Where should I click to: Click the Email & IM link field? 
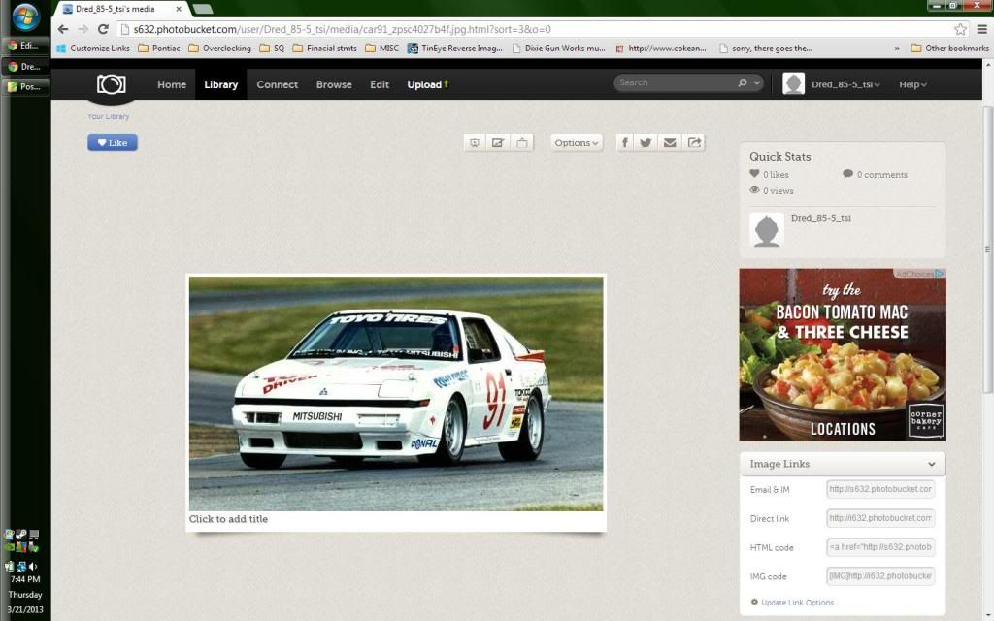pos(880,489)
